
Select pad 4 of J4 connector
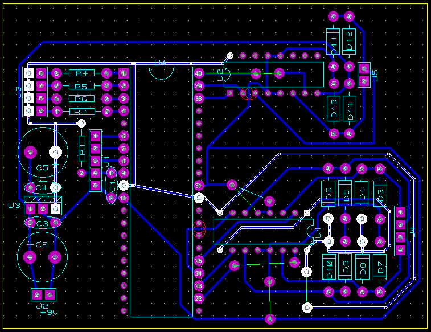[x=400, y=250]
